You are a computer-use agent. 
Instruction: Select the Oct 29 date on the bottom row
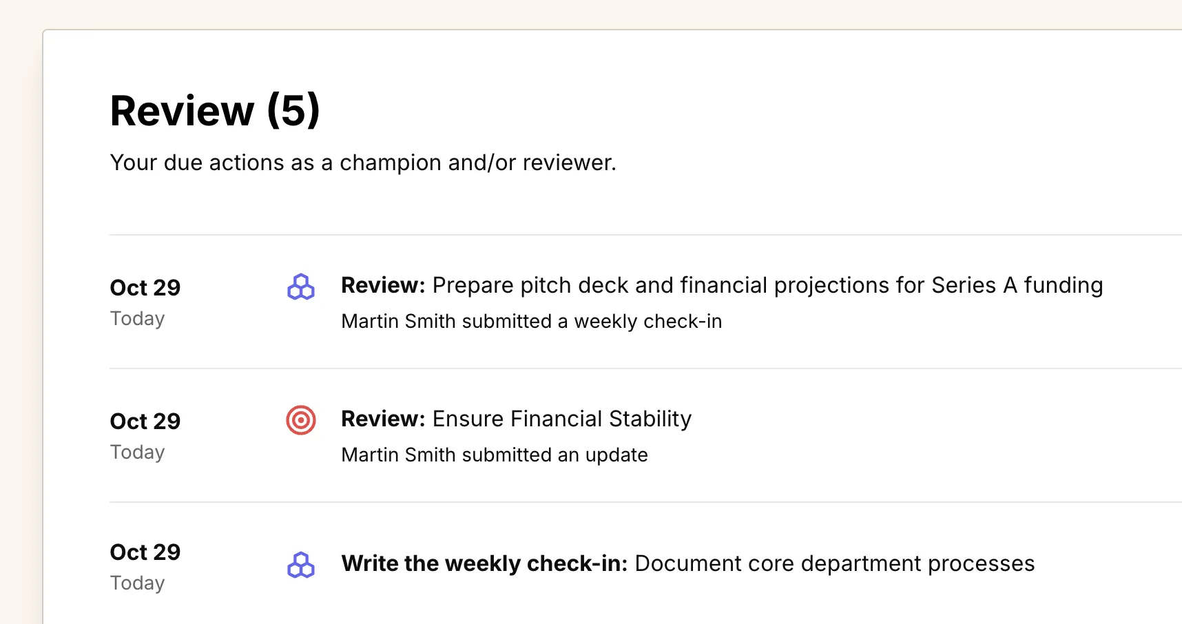pyautogui.click(x=145, y=552)
